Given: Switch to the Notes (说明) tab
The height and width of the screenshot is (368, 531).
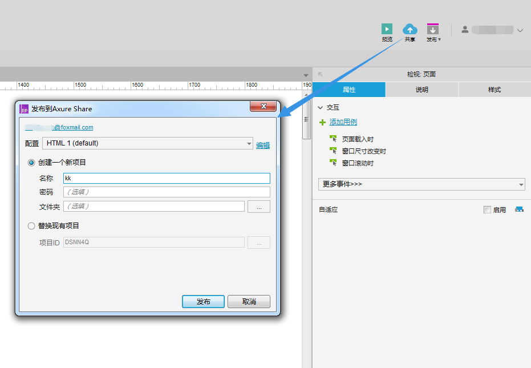Looking at the screenshot, I should point(421,90).
